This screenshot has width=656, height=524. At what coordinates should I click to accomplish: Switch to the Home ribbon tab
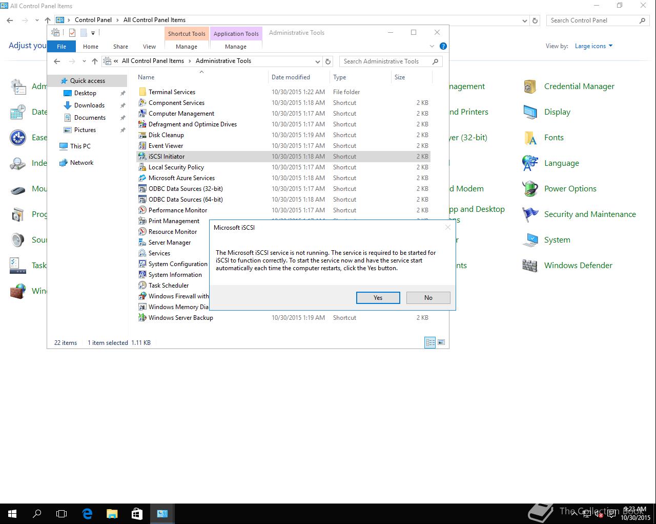[x=91, y=47]
